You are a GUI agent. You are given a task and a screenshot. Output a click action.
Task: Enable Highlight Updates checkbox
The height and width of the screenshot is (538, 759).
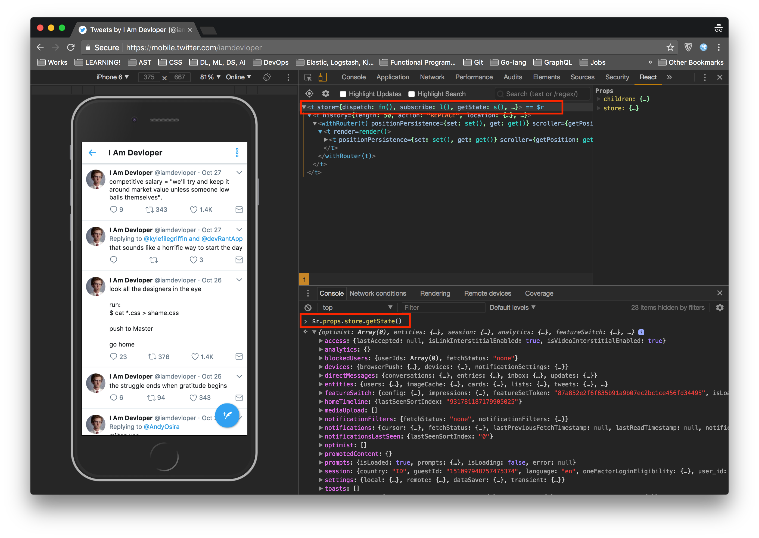[x=343, y=94]
